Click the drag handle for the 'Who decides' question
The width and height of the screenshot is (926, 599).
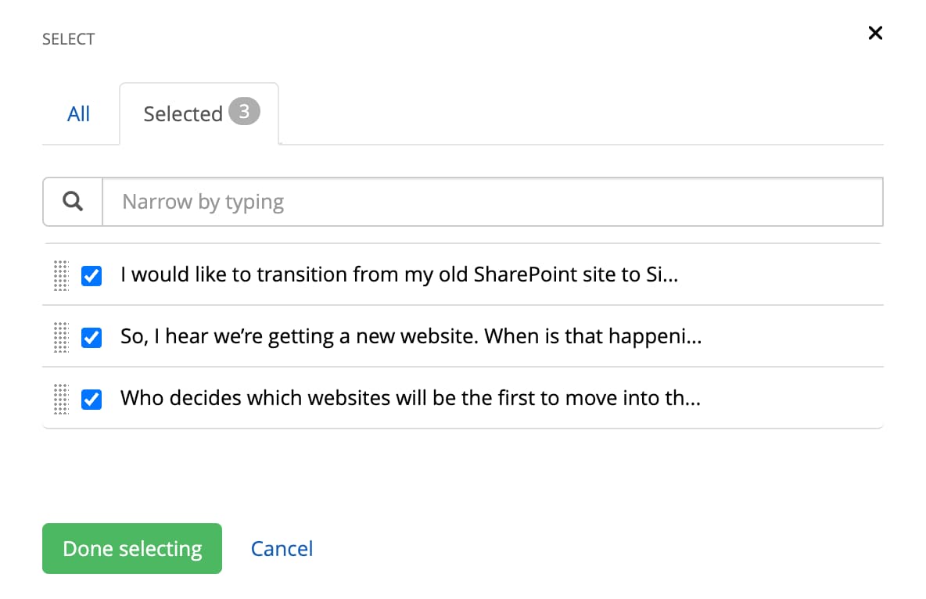[62, 399]
